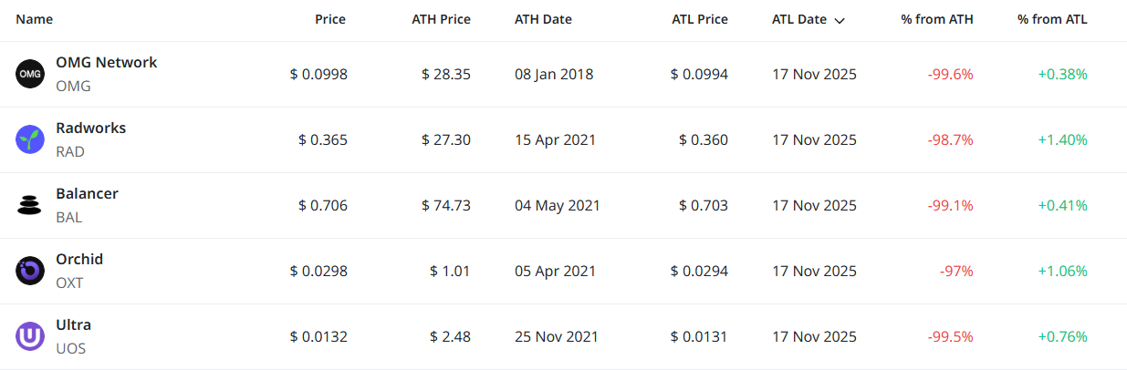Sort by % from ATL header
This screenshot has height=370, width=1127.
point(1052,19)
